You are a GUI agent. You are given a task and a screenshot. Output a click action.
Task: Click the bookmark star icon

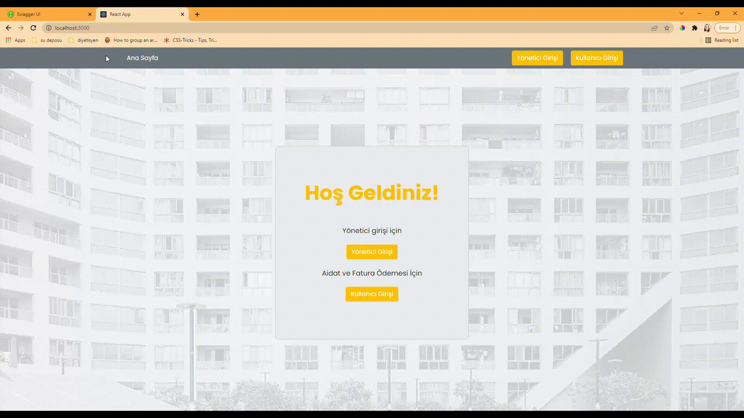click(x=667, y=28)
